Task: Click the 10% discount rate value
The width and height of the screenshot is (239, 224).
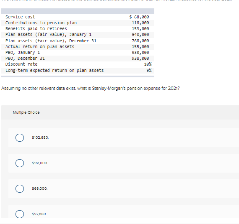Action: tap(148, 64)
